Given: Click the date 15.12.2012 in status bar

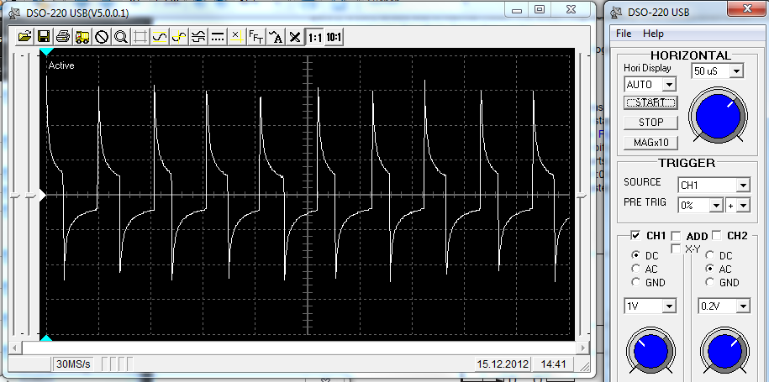Looking at the screenshot, I should (x=503, y=364).
